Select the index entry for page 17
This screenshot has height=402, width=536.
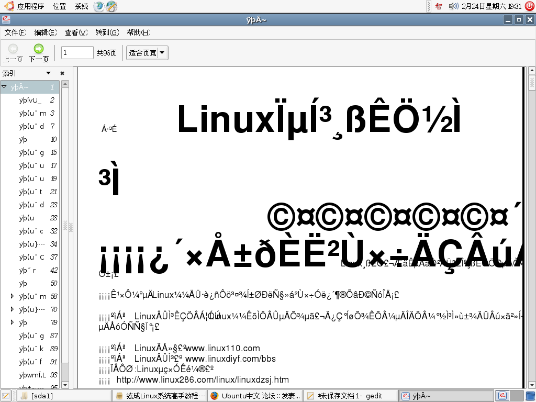click(30, 165)
